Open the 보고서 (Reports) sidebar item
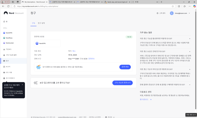The height and width of the screenshot is (118, 197). click(x=7, y=67)
